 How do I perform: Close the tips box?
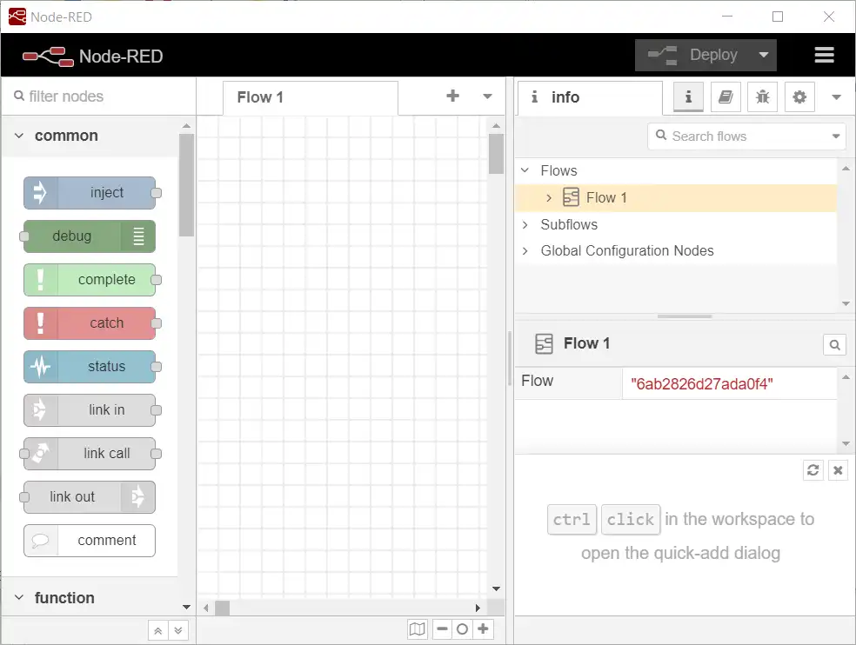pos(838,470)
